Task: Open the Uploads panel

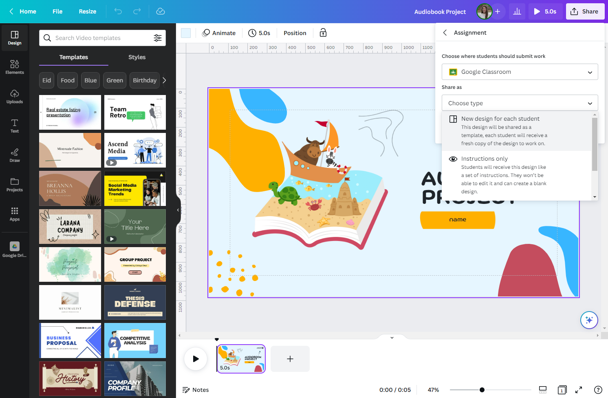Action: point(15,97)
